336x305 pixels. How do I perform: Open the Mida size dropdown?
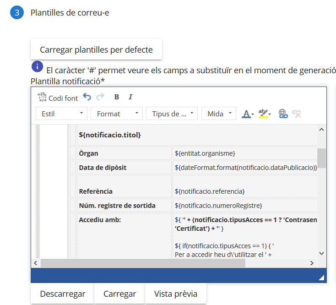pos(219,114)
